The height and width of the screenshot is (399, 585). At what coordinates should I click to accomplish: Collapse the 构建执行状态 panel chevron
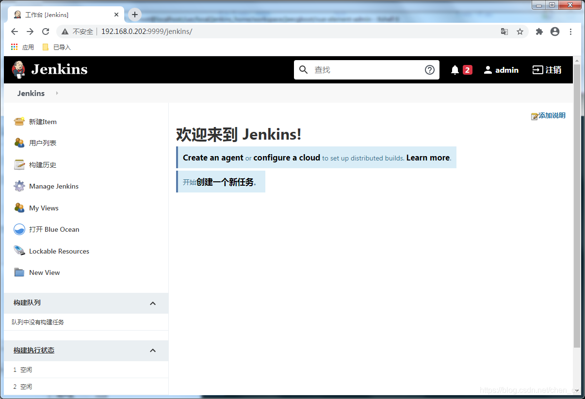(x=153, y=351)
